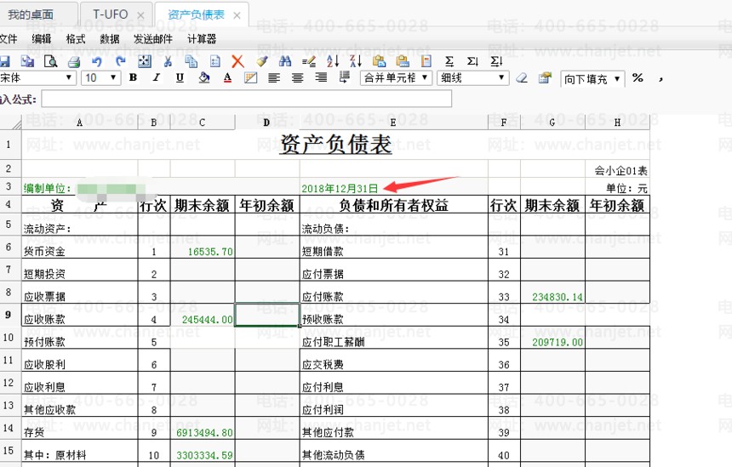Cut selection with scissors icon
Viewport: 732px width, 467px height.
coord(168,61)
